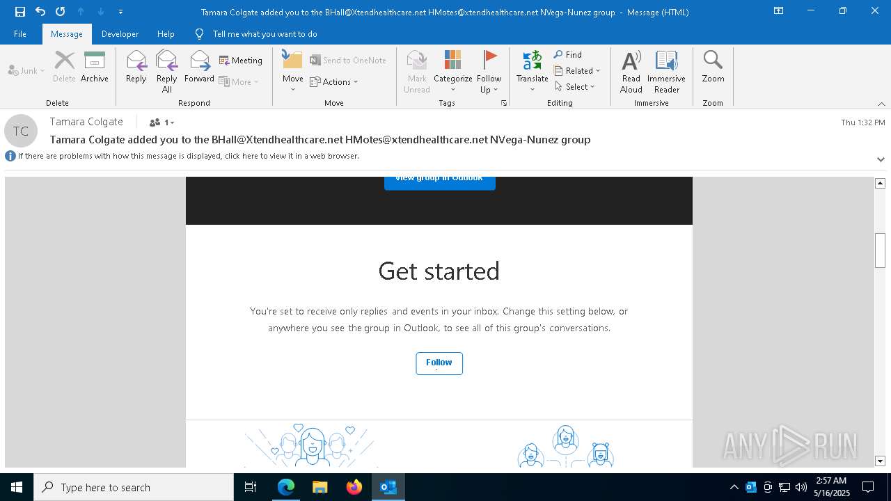The height and width of the screenshot is (501, 891).
Task: Expand the message header chevron
Action: 881,159
